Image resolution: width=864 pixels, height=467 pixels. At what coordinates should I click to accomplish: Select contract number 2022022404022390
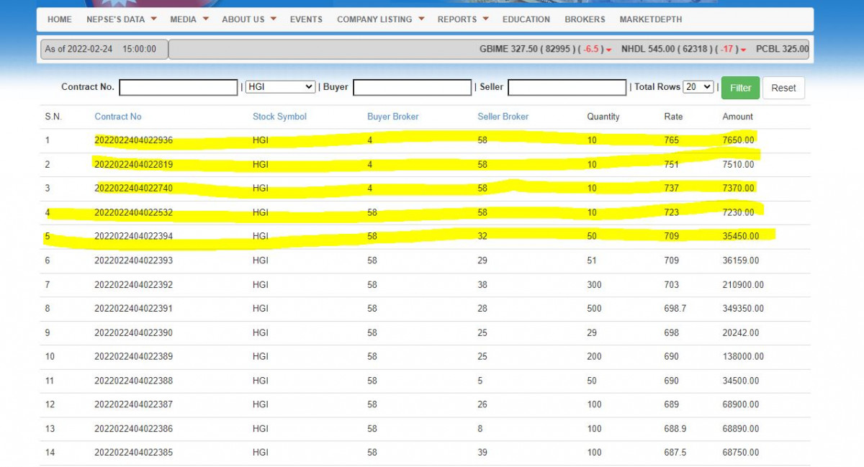tap(133, 332)
